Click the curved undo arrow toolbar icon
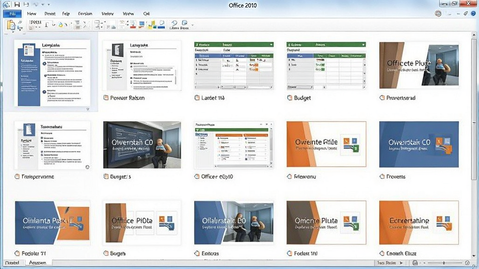This screenshot has width=479, height=269. click(x=174, y=23)
